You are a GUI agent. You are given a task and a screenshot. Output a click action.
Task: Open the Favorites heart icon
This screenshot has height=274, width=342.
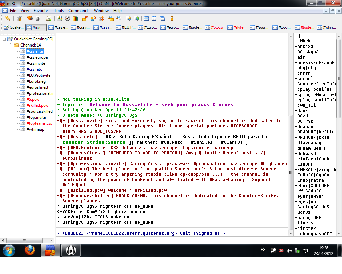point(30,19)
